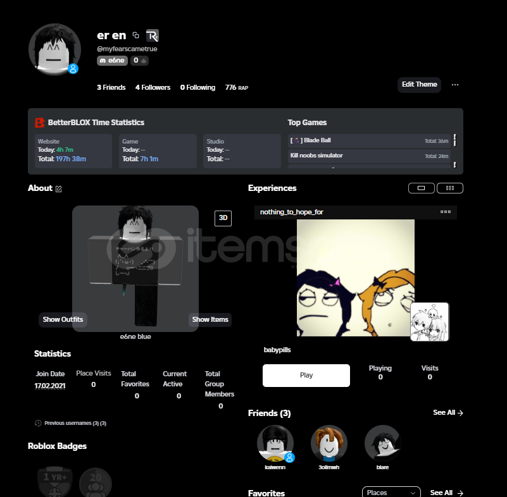Open the nothing_to_hope_for experience title
The image size is (507, 497).
coord(291,212)
